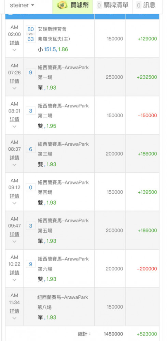Click the 艾瑞斯體育會 team name

click(x=52, y=29)
